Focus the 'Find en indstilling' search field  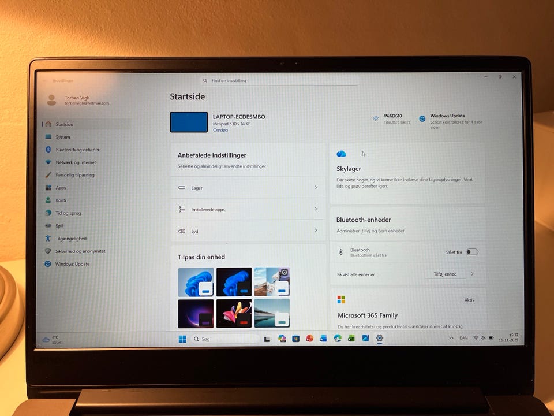(x=279, y=81)
